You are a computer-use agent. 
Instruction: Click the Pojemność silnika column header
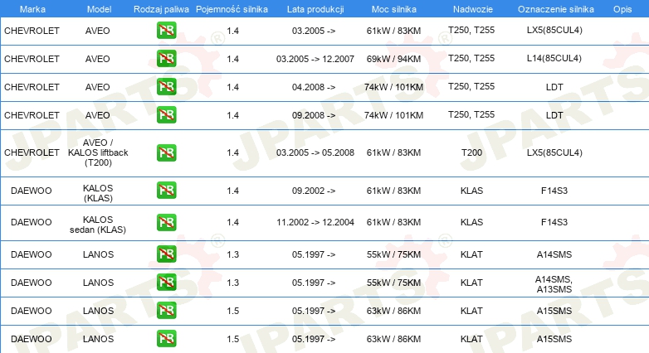pyautogui.click(x=232, y=9)
